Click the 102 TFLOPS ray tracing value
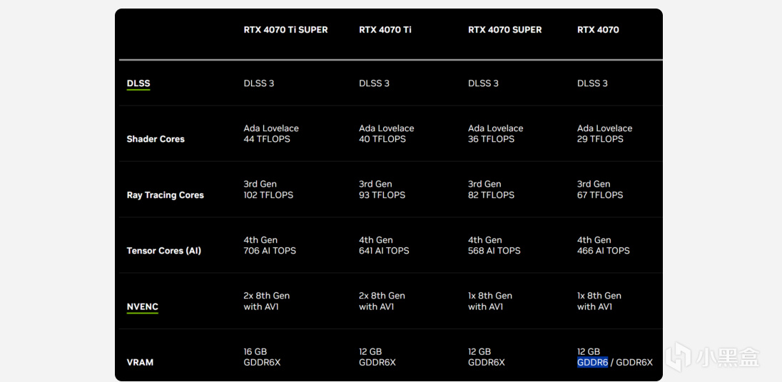 point(268,195)
